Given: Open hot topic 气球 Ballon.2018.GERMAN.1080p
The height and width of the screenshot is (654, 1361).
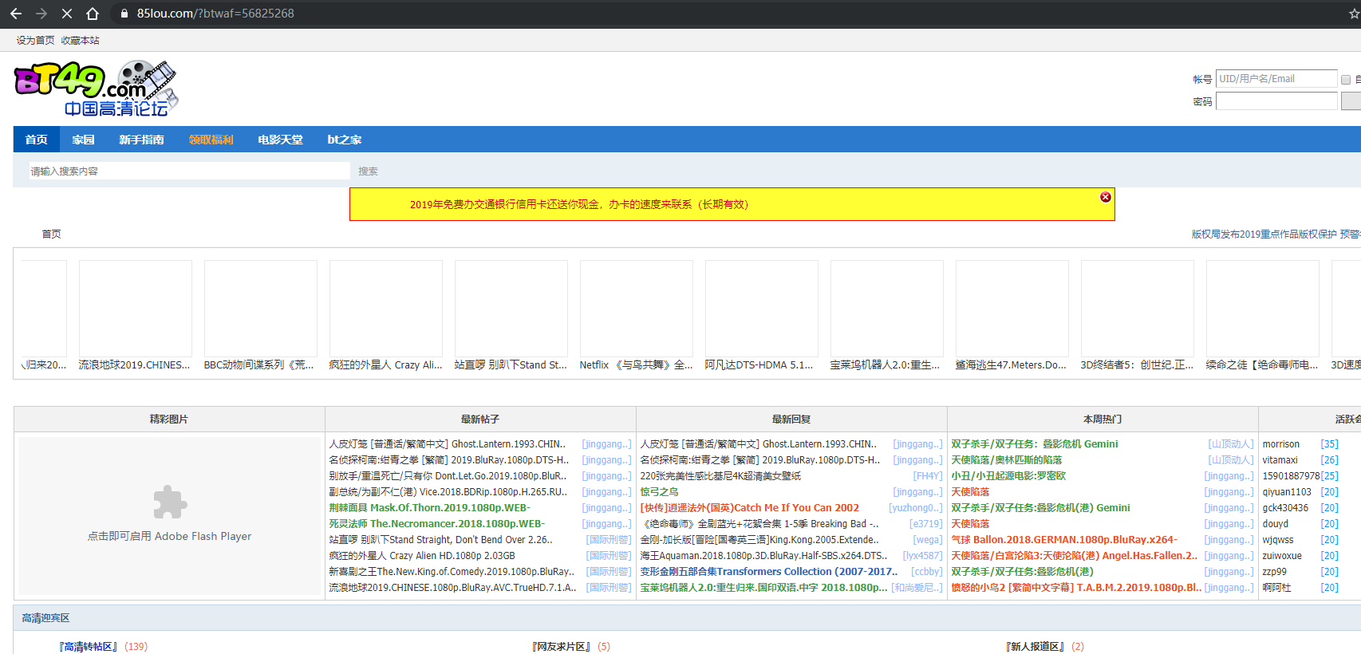Looking at the screenshot, I should [1064, 540].
